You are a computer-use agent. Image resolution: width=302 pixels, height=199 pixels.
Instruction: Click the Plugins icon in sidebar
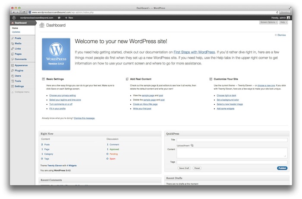coord(13,71)
